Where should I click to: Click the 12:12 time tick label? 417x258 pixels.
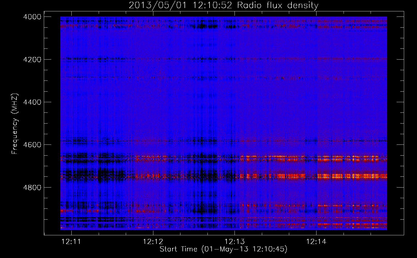point(153,242)
